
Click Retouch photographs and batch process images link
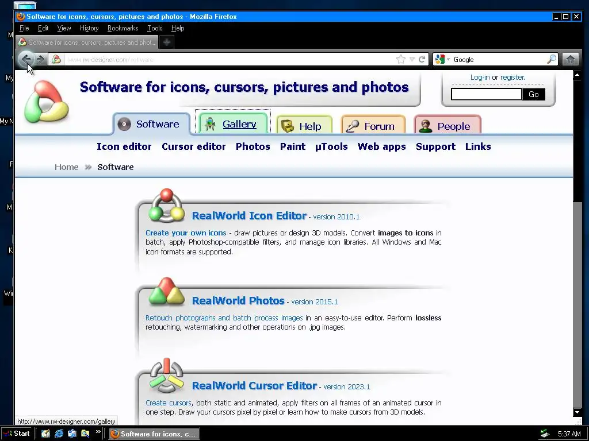tap(224, 318)
